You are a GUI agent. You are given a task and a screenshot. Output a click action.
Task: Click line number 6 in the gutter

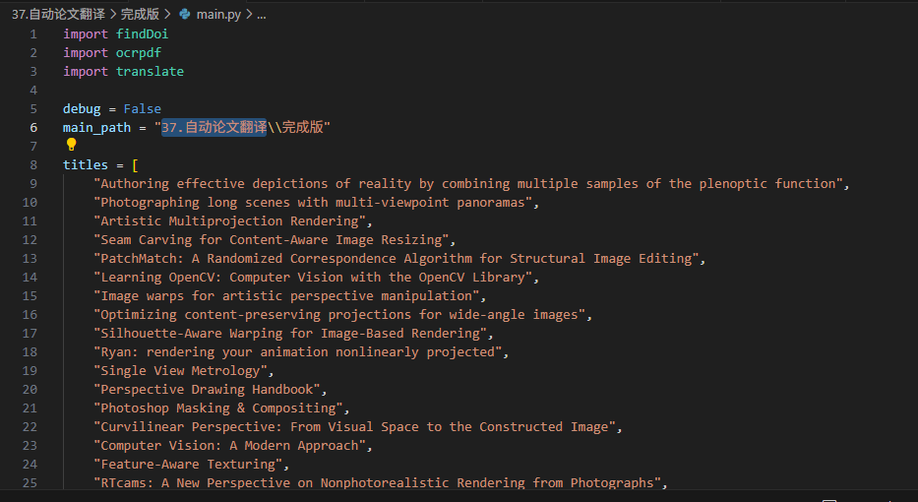pyautogui.click(x=33, y=128)
